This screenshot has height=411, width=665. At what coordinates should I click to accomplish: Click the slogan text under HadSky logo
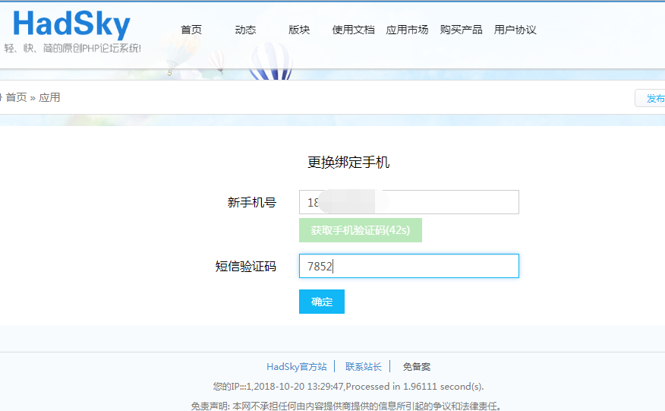(73, 49)
